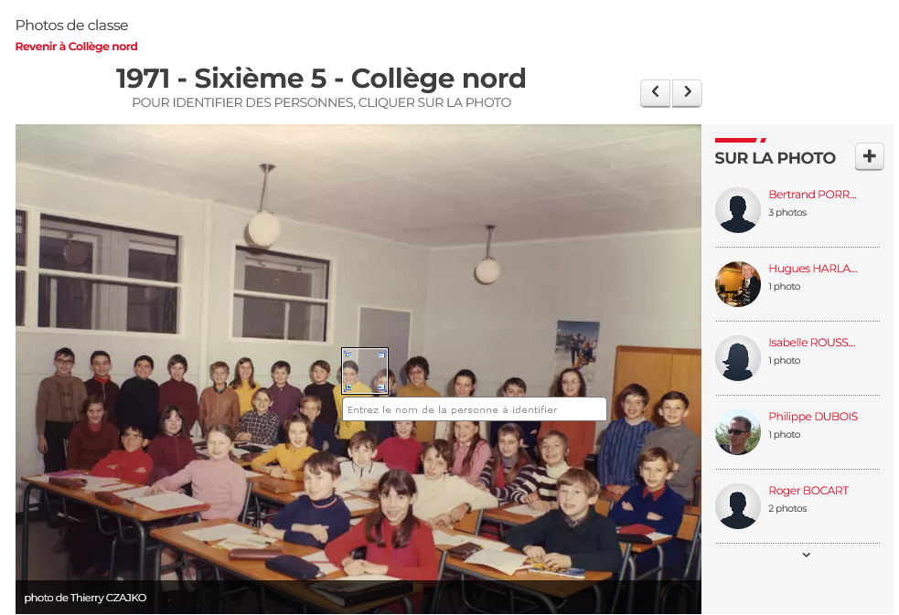Image resolution: width=899 pixels, height=615 pixels.
Task: Return to Collège nord link
Action: [x=76, y=47]
